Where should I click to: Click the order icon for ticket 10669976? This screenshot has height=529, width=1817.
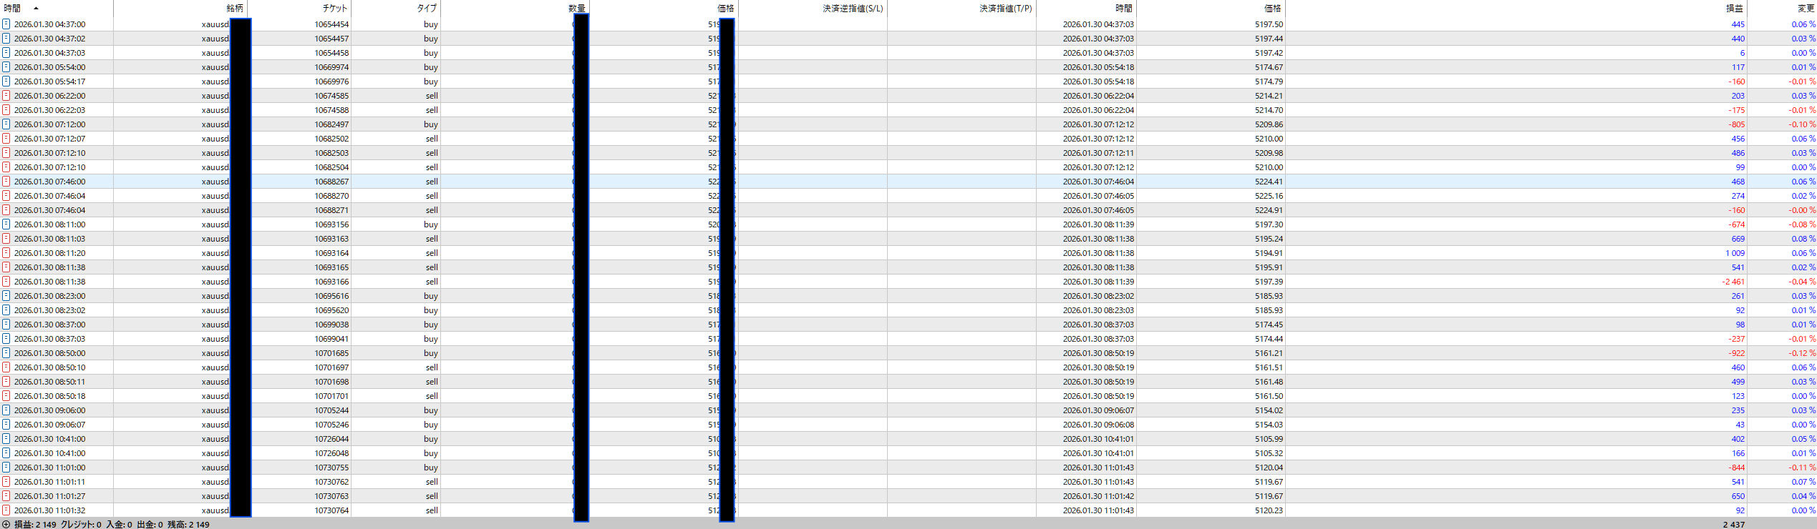click(x=6, y=81)
